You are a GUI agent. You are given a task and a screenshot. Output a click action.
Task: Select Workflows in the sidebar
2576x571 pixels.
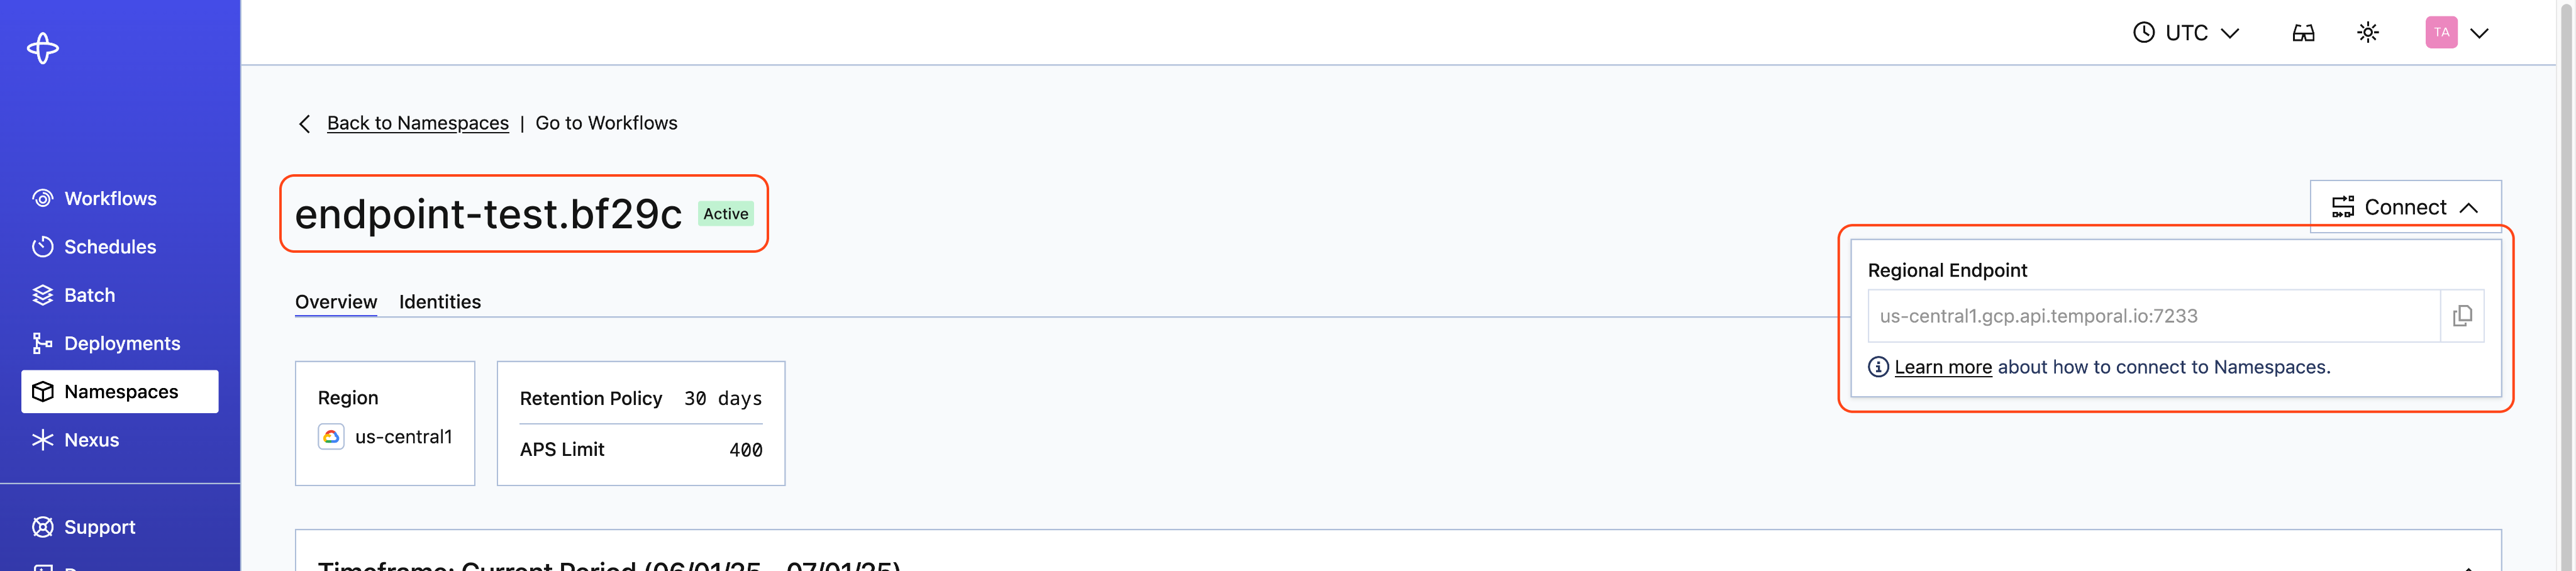coord(110,198)
